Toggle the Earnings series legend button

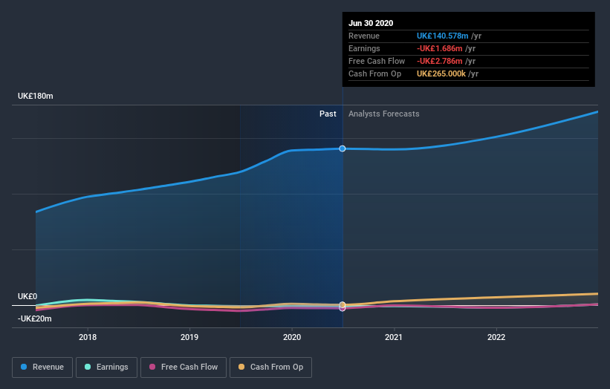[106, 367]
